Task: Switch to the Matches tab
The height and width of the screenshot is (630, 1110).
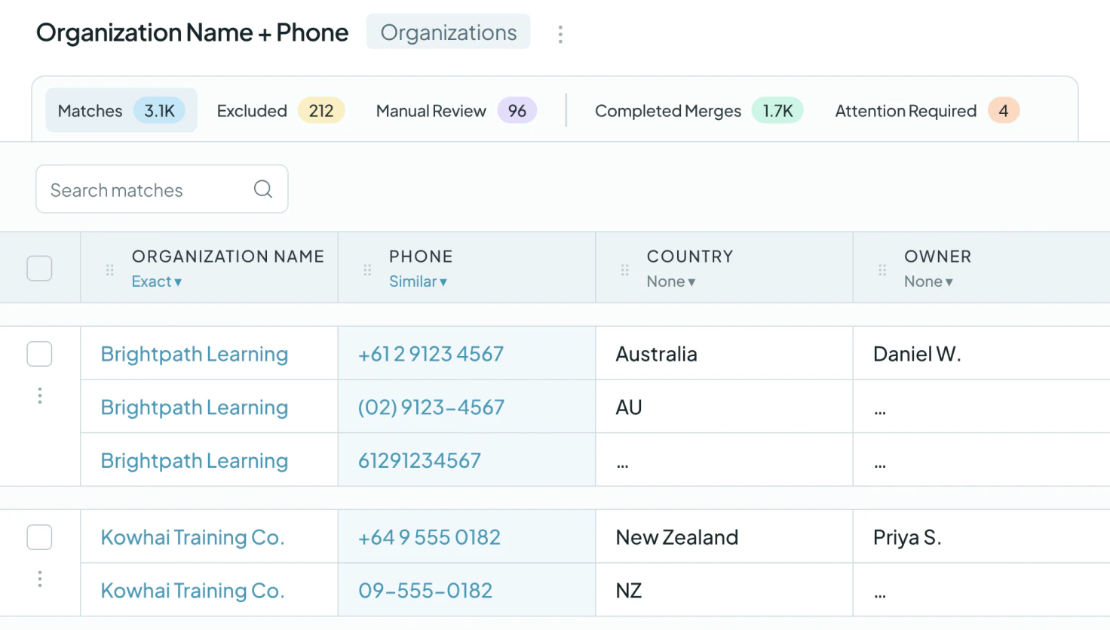Action: tap(121, 110)
